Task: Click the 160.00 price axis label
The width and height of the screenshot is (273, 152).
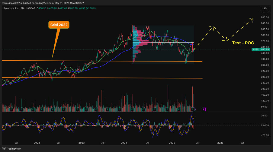Action: 265,95
